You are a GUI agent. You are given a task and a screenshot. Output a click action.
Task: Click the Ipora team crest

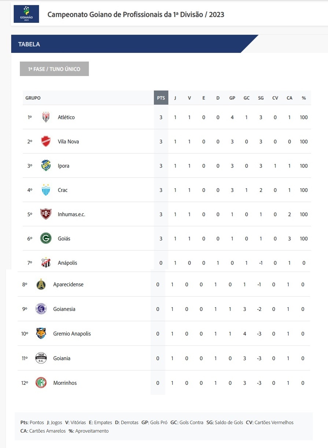[46, 166]
